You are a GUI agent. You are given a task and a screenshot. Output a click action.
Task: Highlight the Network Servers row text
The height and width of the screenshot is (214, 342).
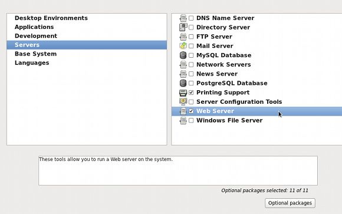coord(223,65)
